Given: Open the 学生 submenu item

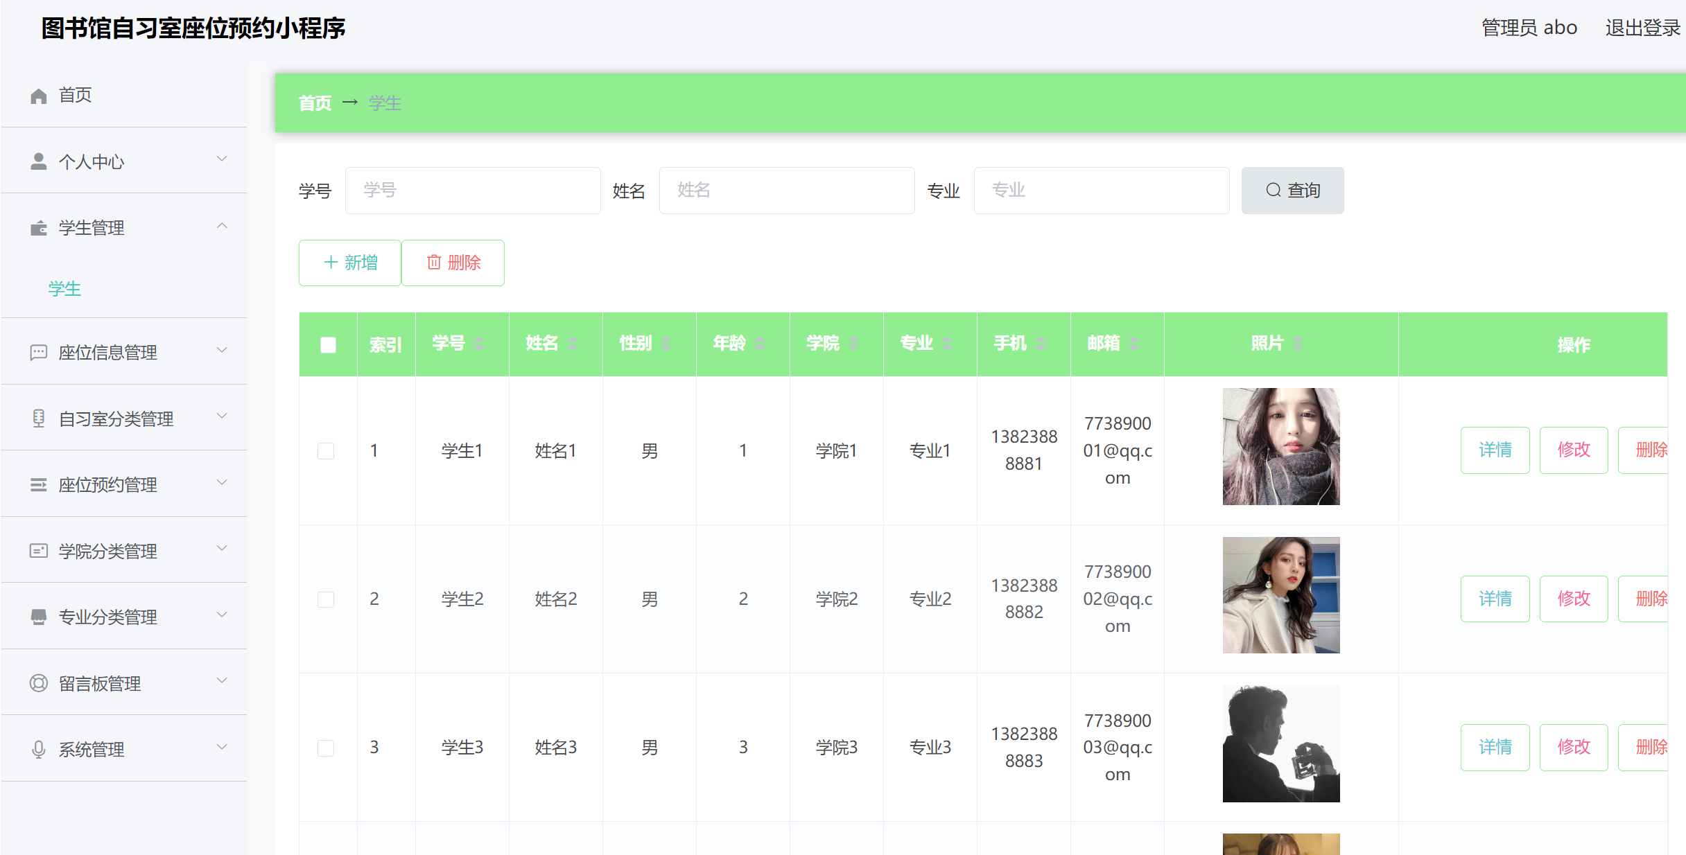Looking at the screenshot, I should point(64,289).
